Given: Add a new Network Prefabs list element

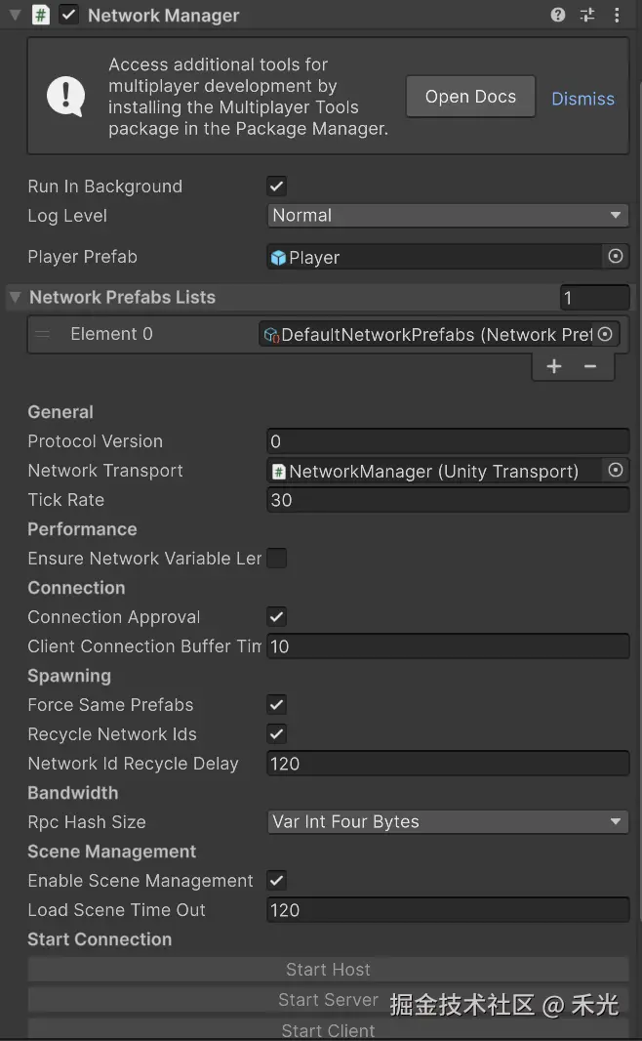Looking at the screenshot, I should [x=554, y=366].
